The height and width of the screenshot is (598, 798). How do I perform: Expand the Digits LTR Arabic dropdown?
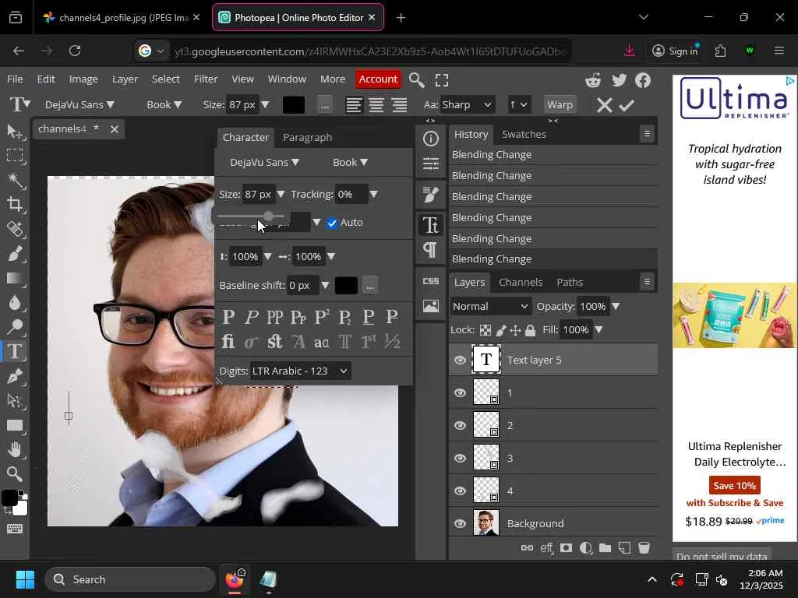[300, 371]
